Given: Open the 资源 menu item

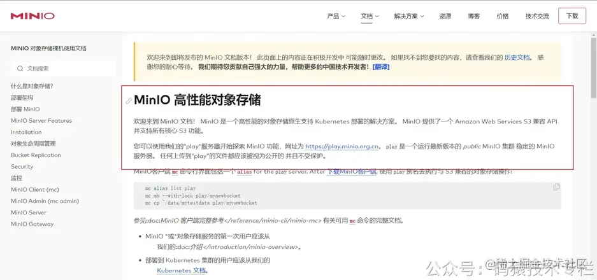Looking at the screenshot, I should tap(445, 17).
